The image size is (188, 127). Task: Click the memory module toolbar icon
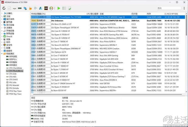pyautogui.click(x=20, y=8)
